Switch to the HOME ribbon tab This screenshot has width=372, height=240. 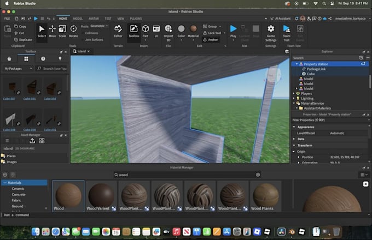63,19
